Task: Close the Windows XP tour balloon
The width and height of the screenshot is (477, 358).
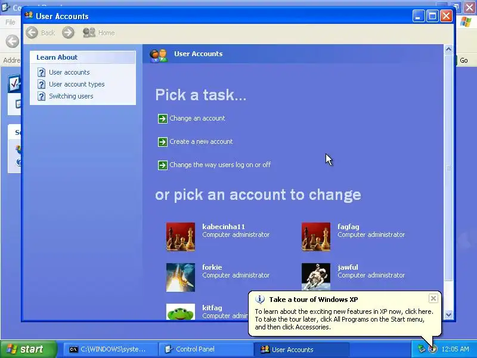Action: point(433,298)
